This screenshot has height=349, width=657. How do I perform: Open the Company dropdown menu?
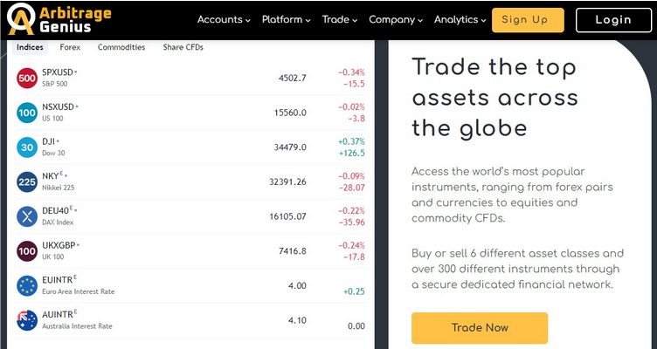click(396, 19)
